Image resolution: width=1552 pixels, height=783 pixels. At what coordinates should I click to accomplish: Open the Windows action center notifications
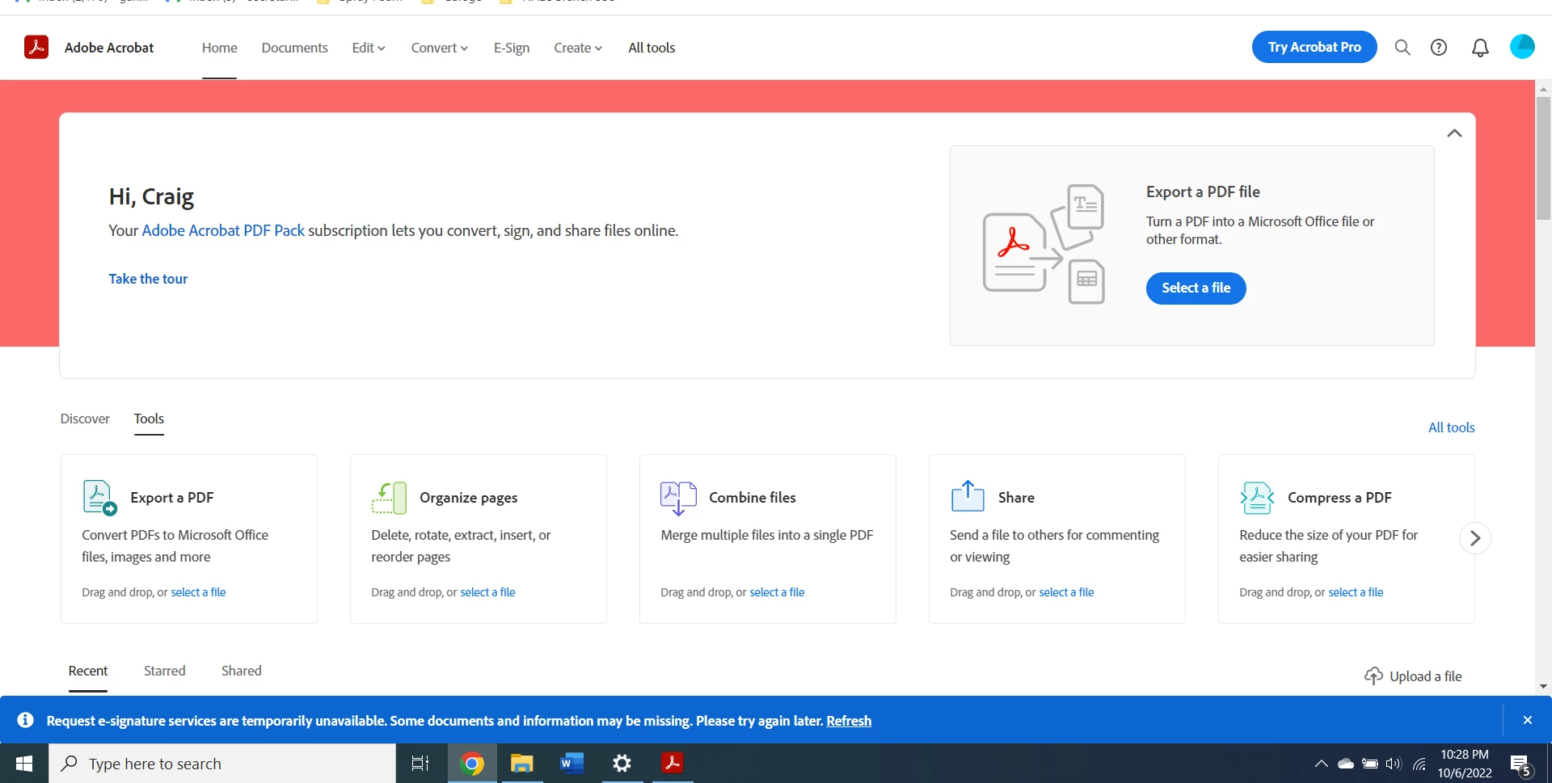pyautogui.click(x=1520, y=764)
